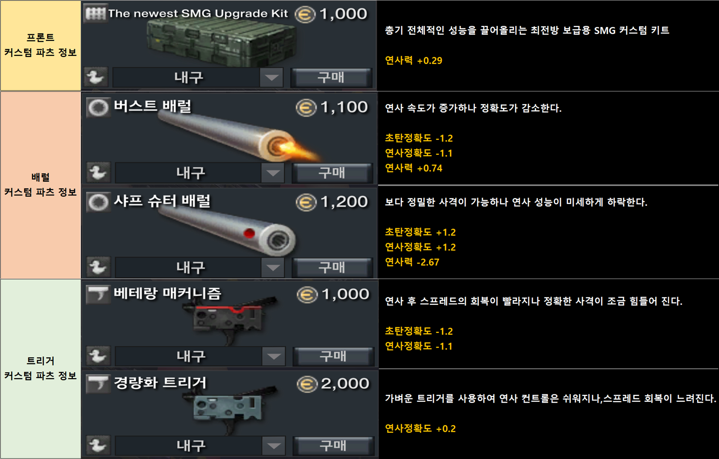Click trigger category icon beside 경량화 트리거
This screenshot has width=719, height=459.
(x=98, y=384)
